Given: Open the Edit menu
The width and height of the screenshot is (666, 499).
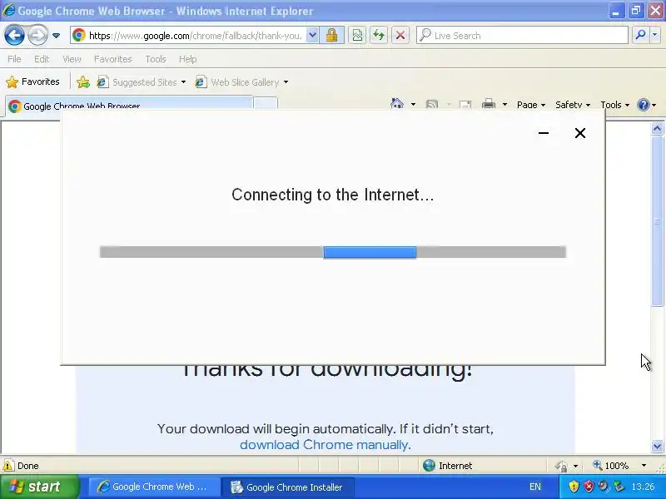Looking at the screenshot, I should (42, 59).
